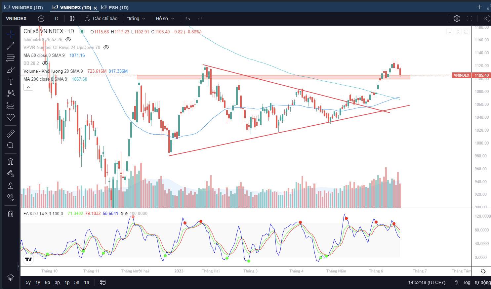
Task: Toggle Ichimoku indicator visibility
Action: pyautogui.click(x=68, y=39)
